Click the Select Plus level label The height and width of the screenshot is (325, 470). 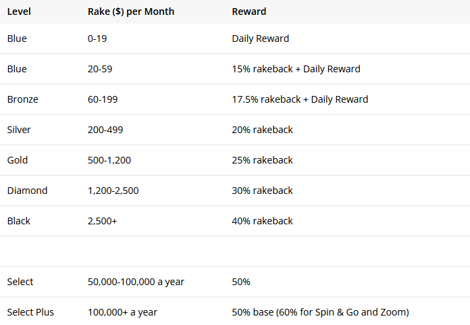(30, 312)
